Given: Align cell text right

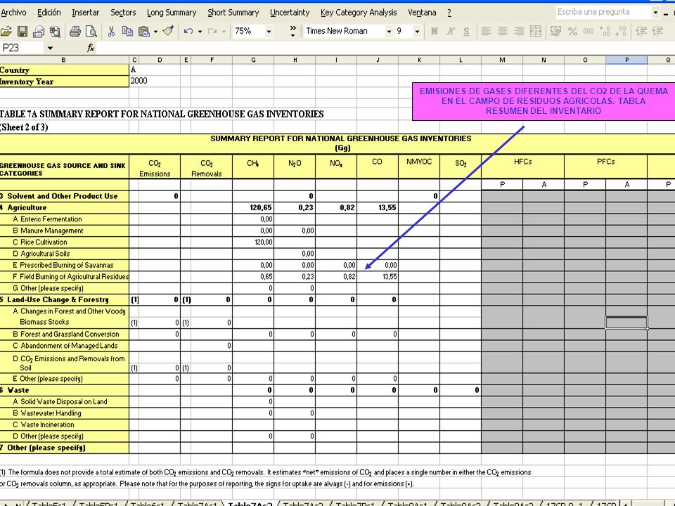Looking at the screenshot, I should (x=519, y=31).
